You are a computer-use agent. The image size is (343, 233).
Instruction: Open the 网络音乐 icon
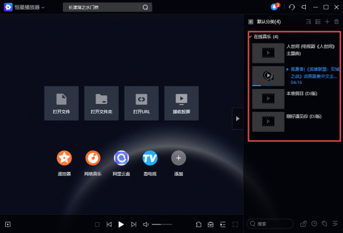coord(93,158)
